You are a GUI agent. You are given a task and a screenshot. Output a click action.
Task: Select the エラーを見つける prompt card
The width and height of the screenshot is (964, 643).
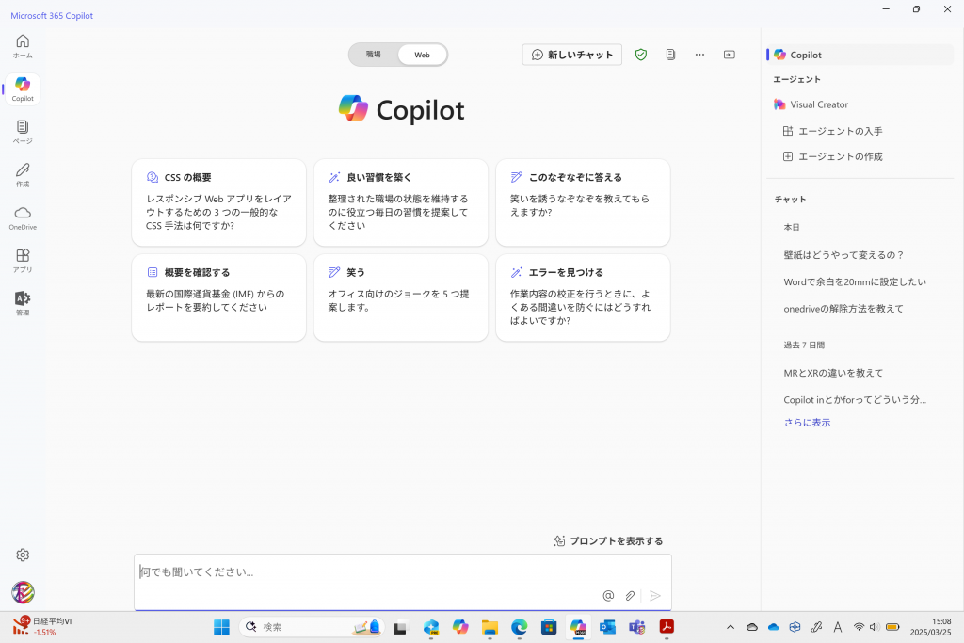(583, 297)
